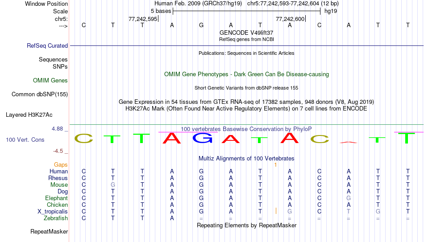
Task: Click the Mouse alignment row label
Action: [59, 185]
